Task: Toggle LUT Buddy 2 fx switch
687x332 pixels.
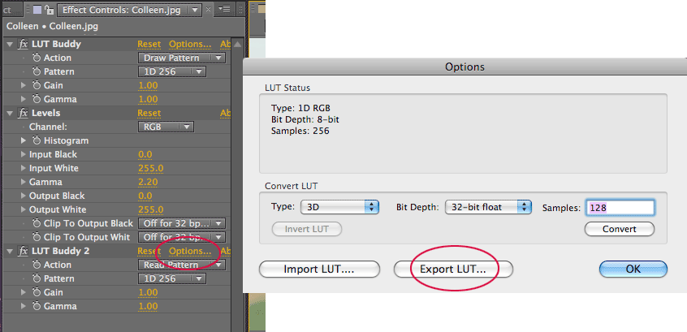Action: coord(23,251)
